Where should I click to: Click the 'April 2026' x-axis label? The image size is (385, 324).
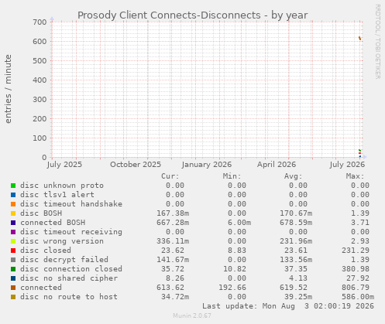(x=277, y=165)
